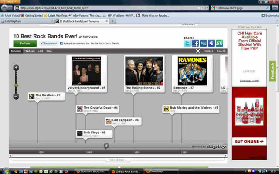Image resolution: width=279 pixels, height=174 pixels.
Task: Zoom out with the minus button
Action: 16,97
